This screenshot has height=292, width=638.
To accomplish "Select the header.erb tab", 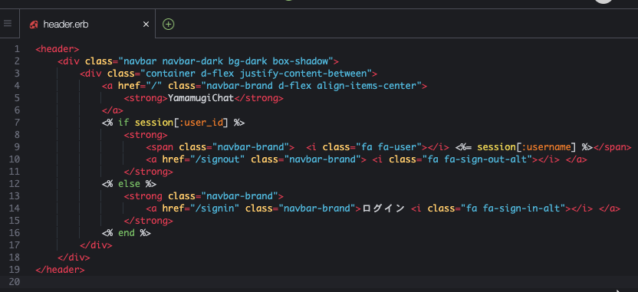I will pos(87,25).
